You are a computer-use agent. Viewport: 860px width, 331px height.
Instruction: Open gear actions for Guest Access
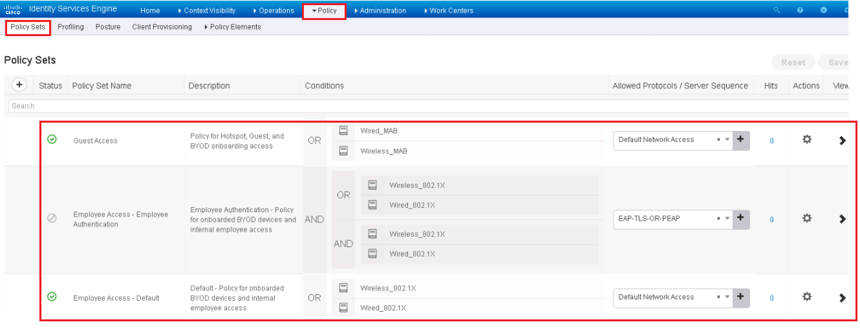coord(807,139)
